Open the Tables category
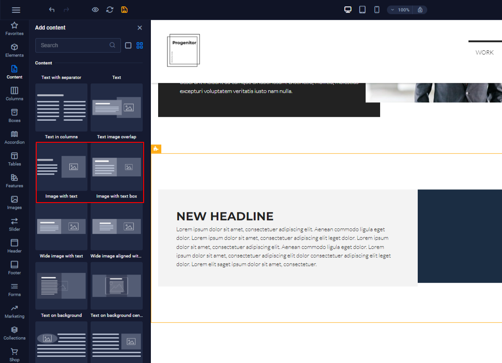 [14, 159]
